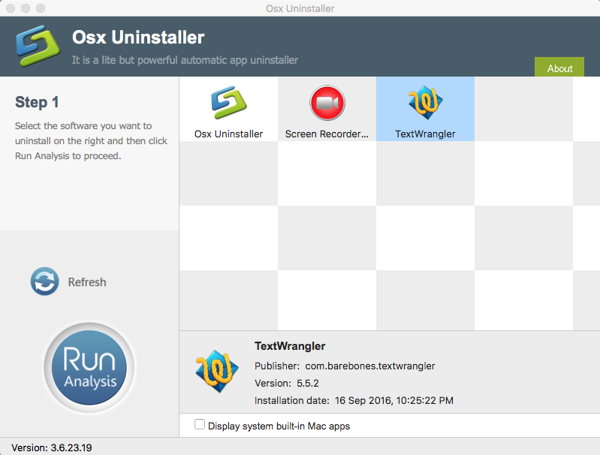Click the Installation date line

354,401
